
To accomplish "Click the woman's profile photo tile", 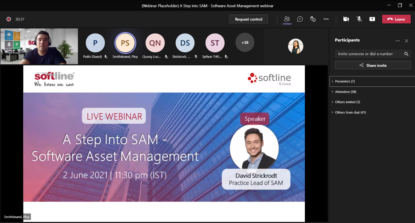I will pyautogui.click(x=296, y=46).
